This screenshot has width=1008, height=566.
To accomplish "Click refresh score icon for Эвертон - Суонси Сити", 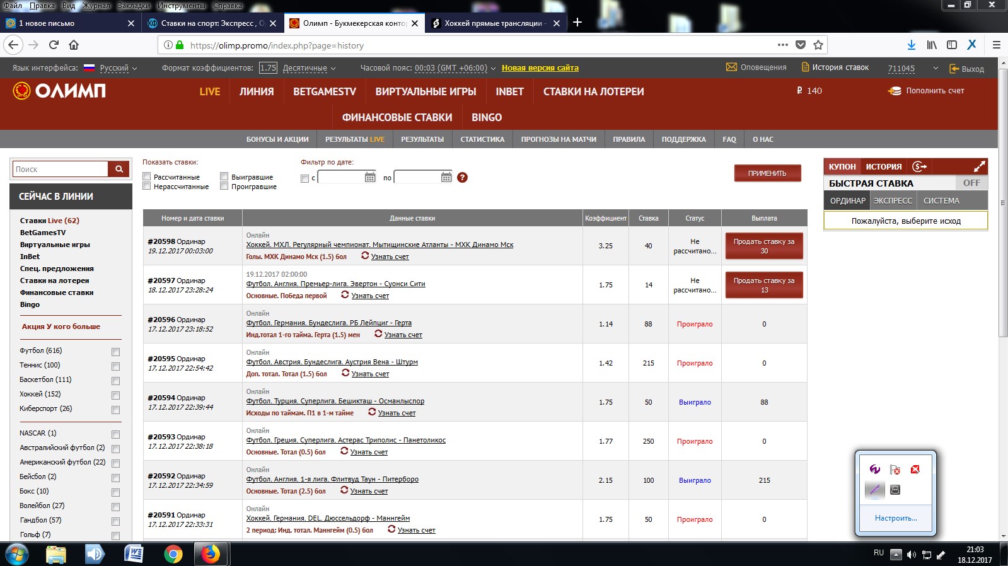I will click(345, 294).
